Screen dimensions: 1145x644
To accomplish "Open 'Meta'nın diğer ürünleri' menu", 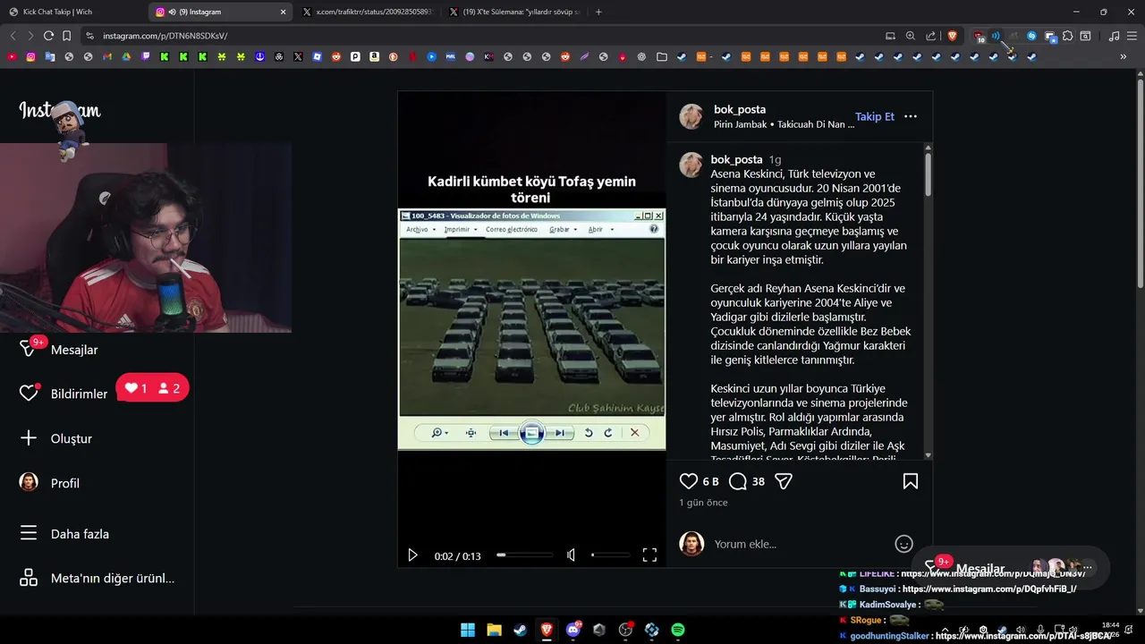I will 113,578.
